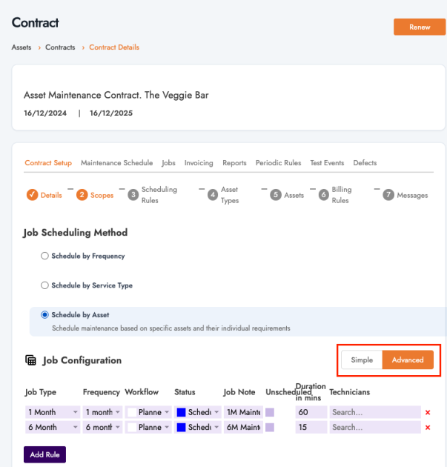
Task: Switch to the Maintenance Schedule tab
Action: 116,163
